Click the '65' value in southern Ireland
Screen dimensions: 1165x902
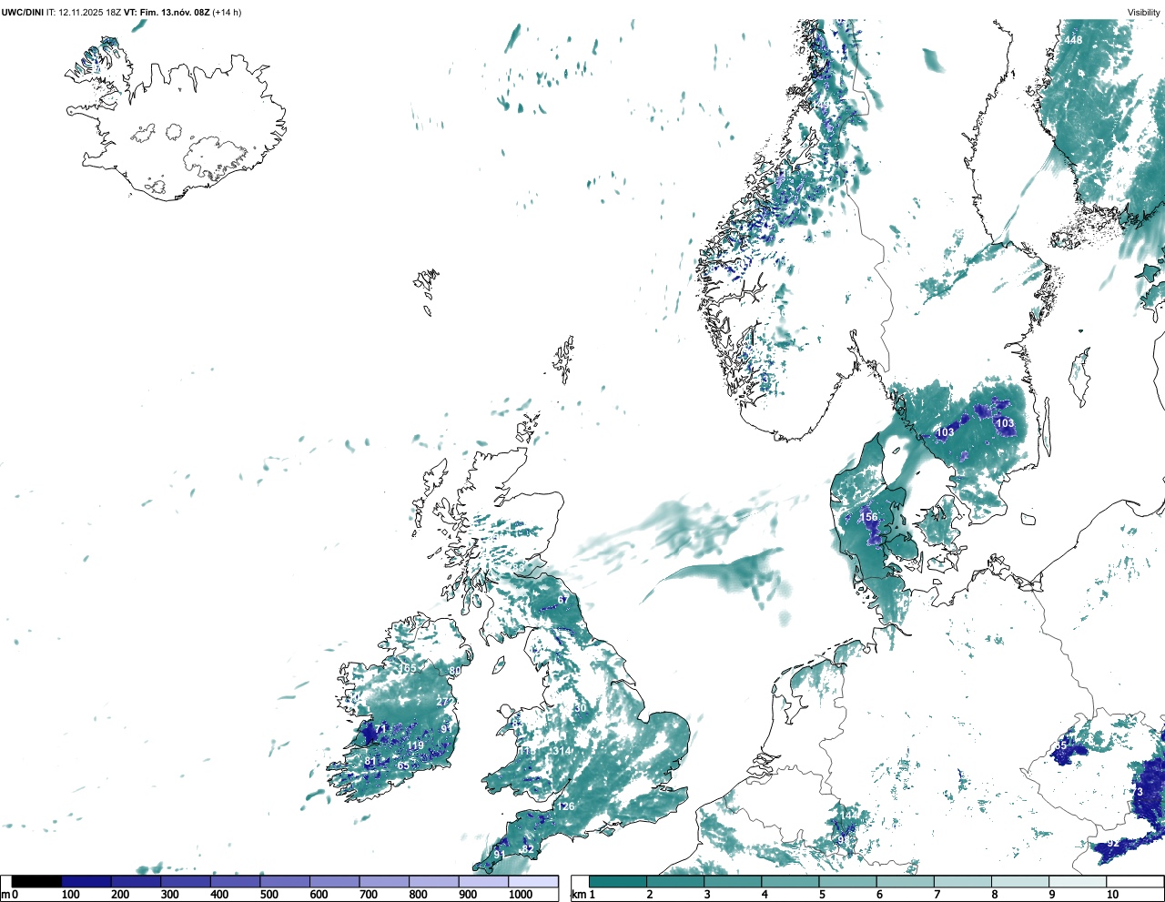403,766
